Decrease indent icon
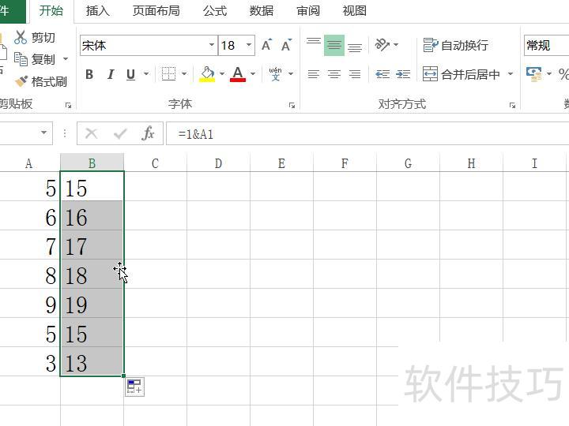569x426 pixels. [x=382, y=75]
